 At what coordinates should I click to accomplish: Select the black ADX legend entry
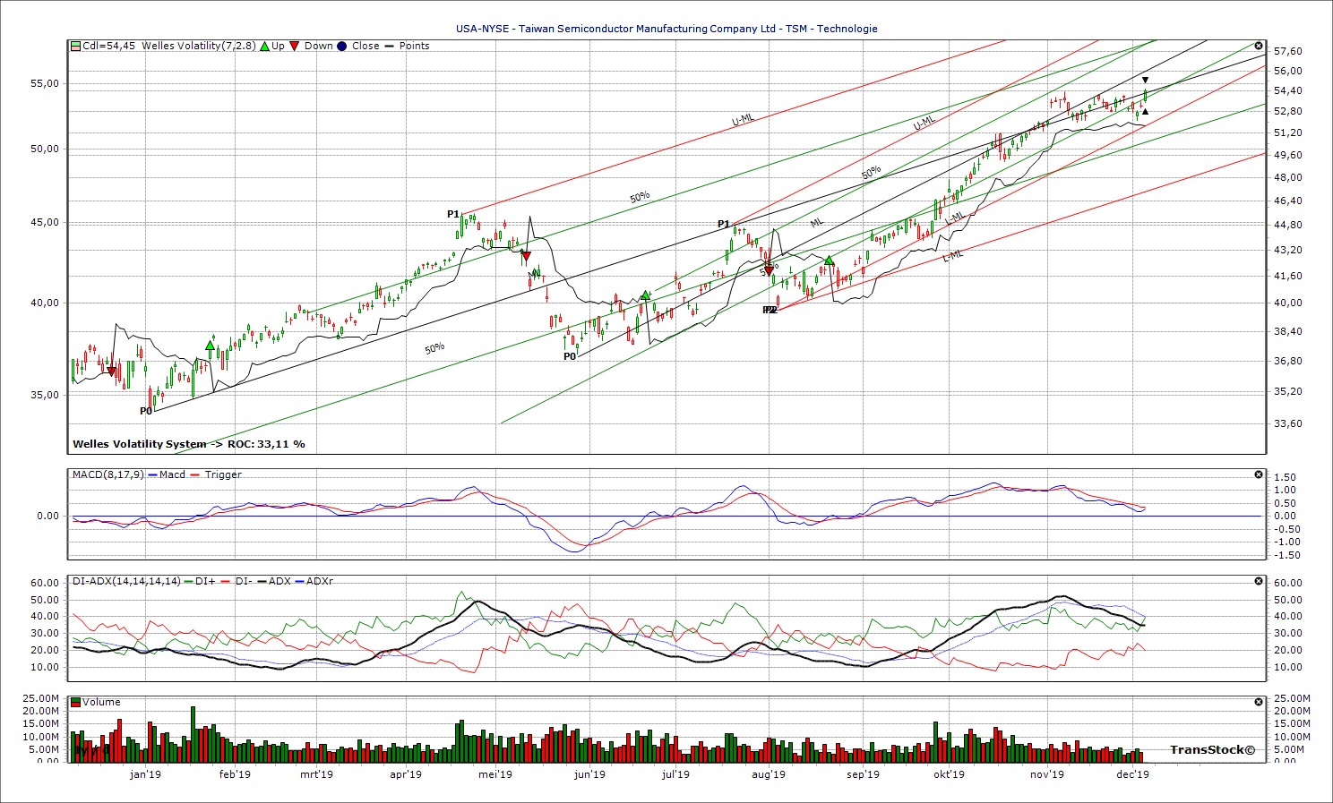point(274,581)
